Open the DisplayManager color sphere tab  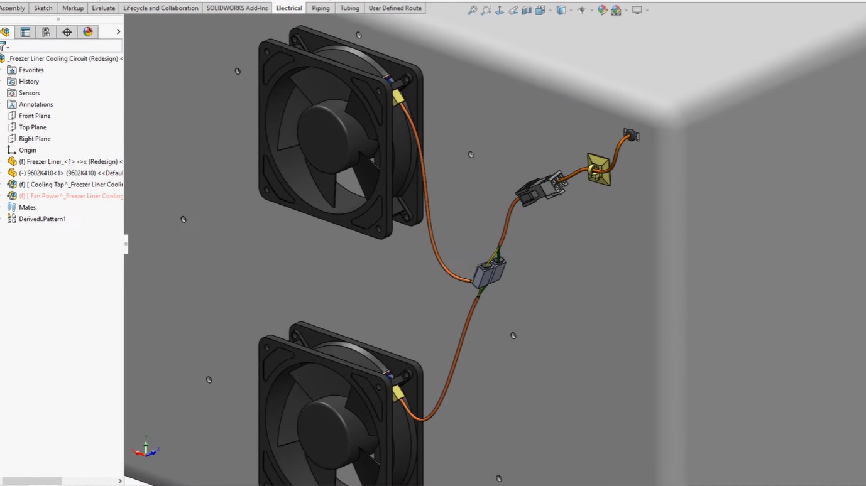click(x=88, y=32)
